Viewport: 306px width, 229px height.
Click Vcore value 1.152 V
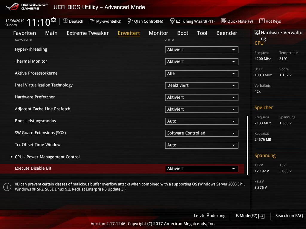(x=285, y=75)
